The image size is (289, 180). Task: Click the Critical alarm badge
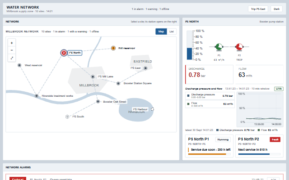[18, 179]
